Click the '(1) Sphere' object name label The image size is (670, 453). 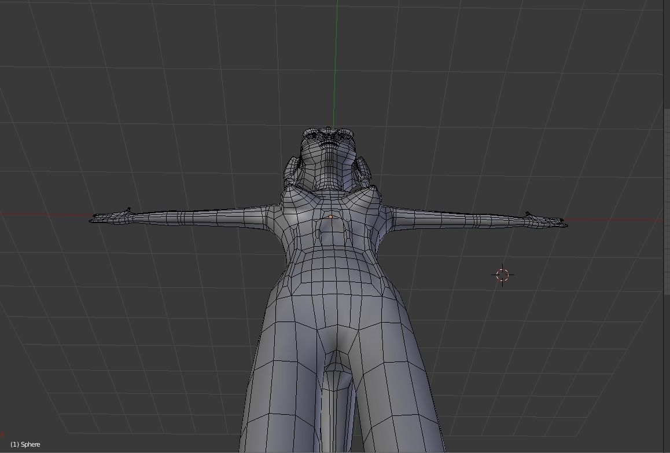[25, 444]
